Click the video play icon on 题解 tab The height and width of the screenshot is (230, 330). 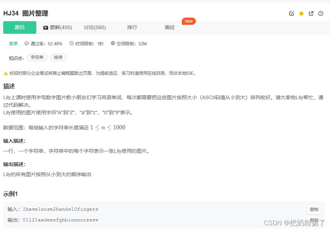(45, 27)
